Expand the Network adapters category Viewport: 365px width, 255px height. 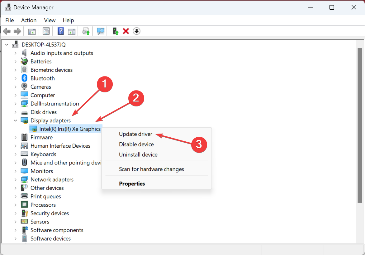15,179
